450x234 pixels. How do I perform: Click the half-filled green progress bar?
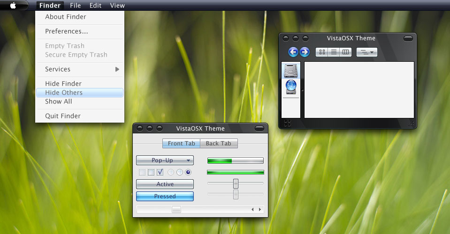coord(236,161)
